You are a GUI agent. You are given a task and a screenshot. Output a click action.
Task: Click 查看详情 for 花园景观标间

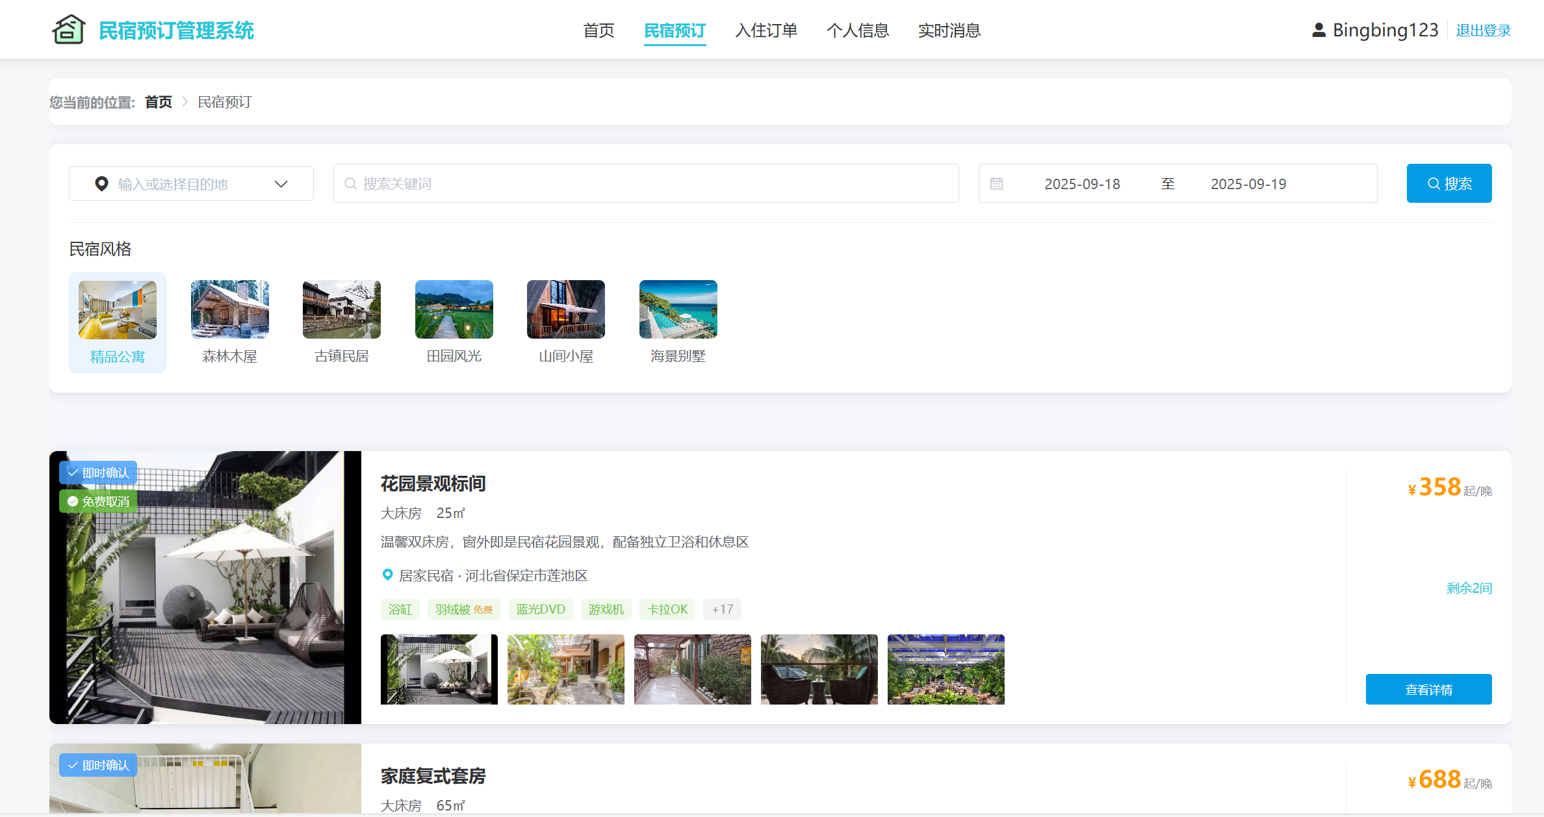(1428, 689)
